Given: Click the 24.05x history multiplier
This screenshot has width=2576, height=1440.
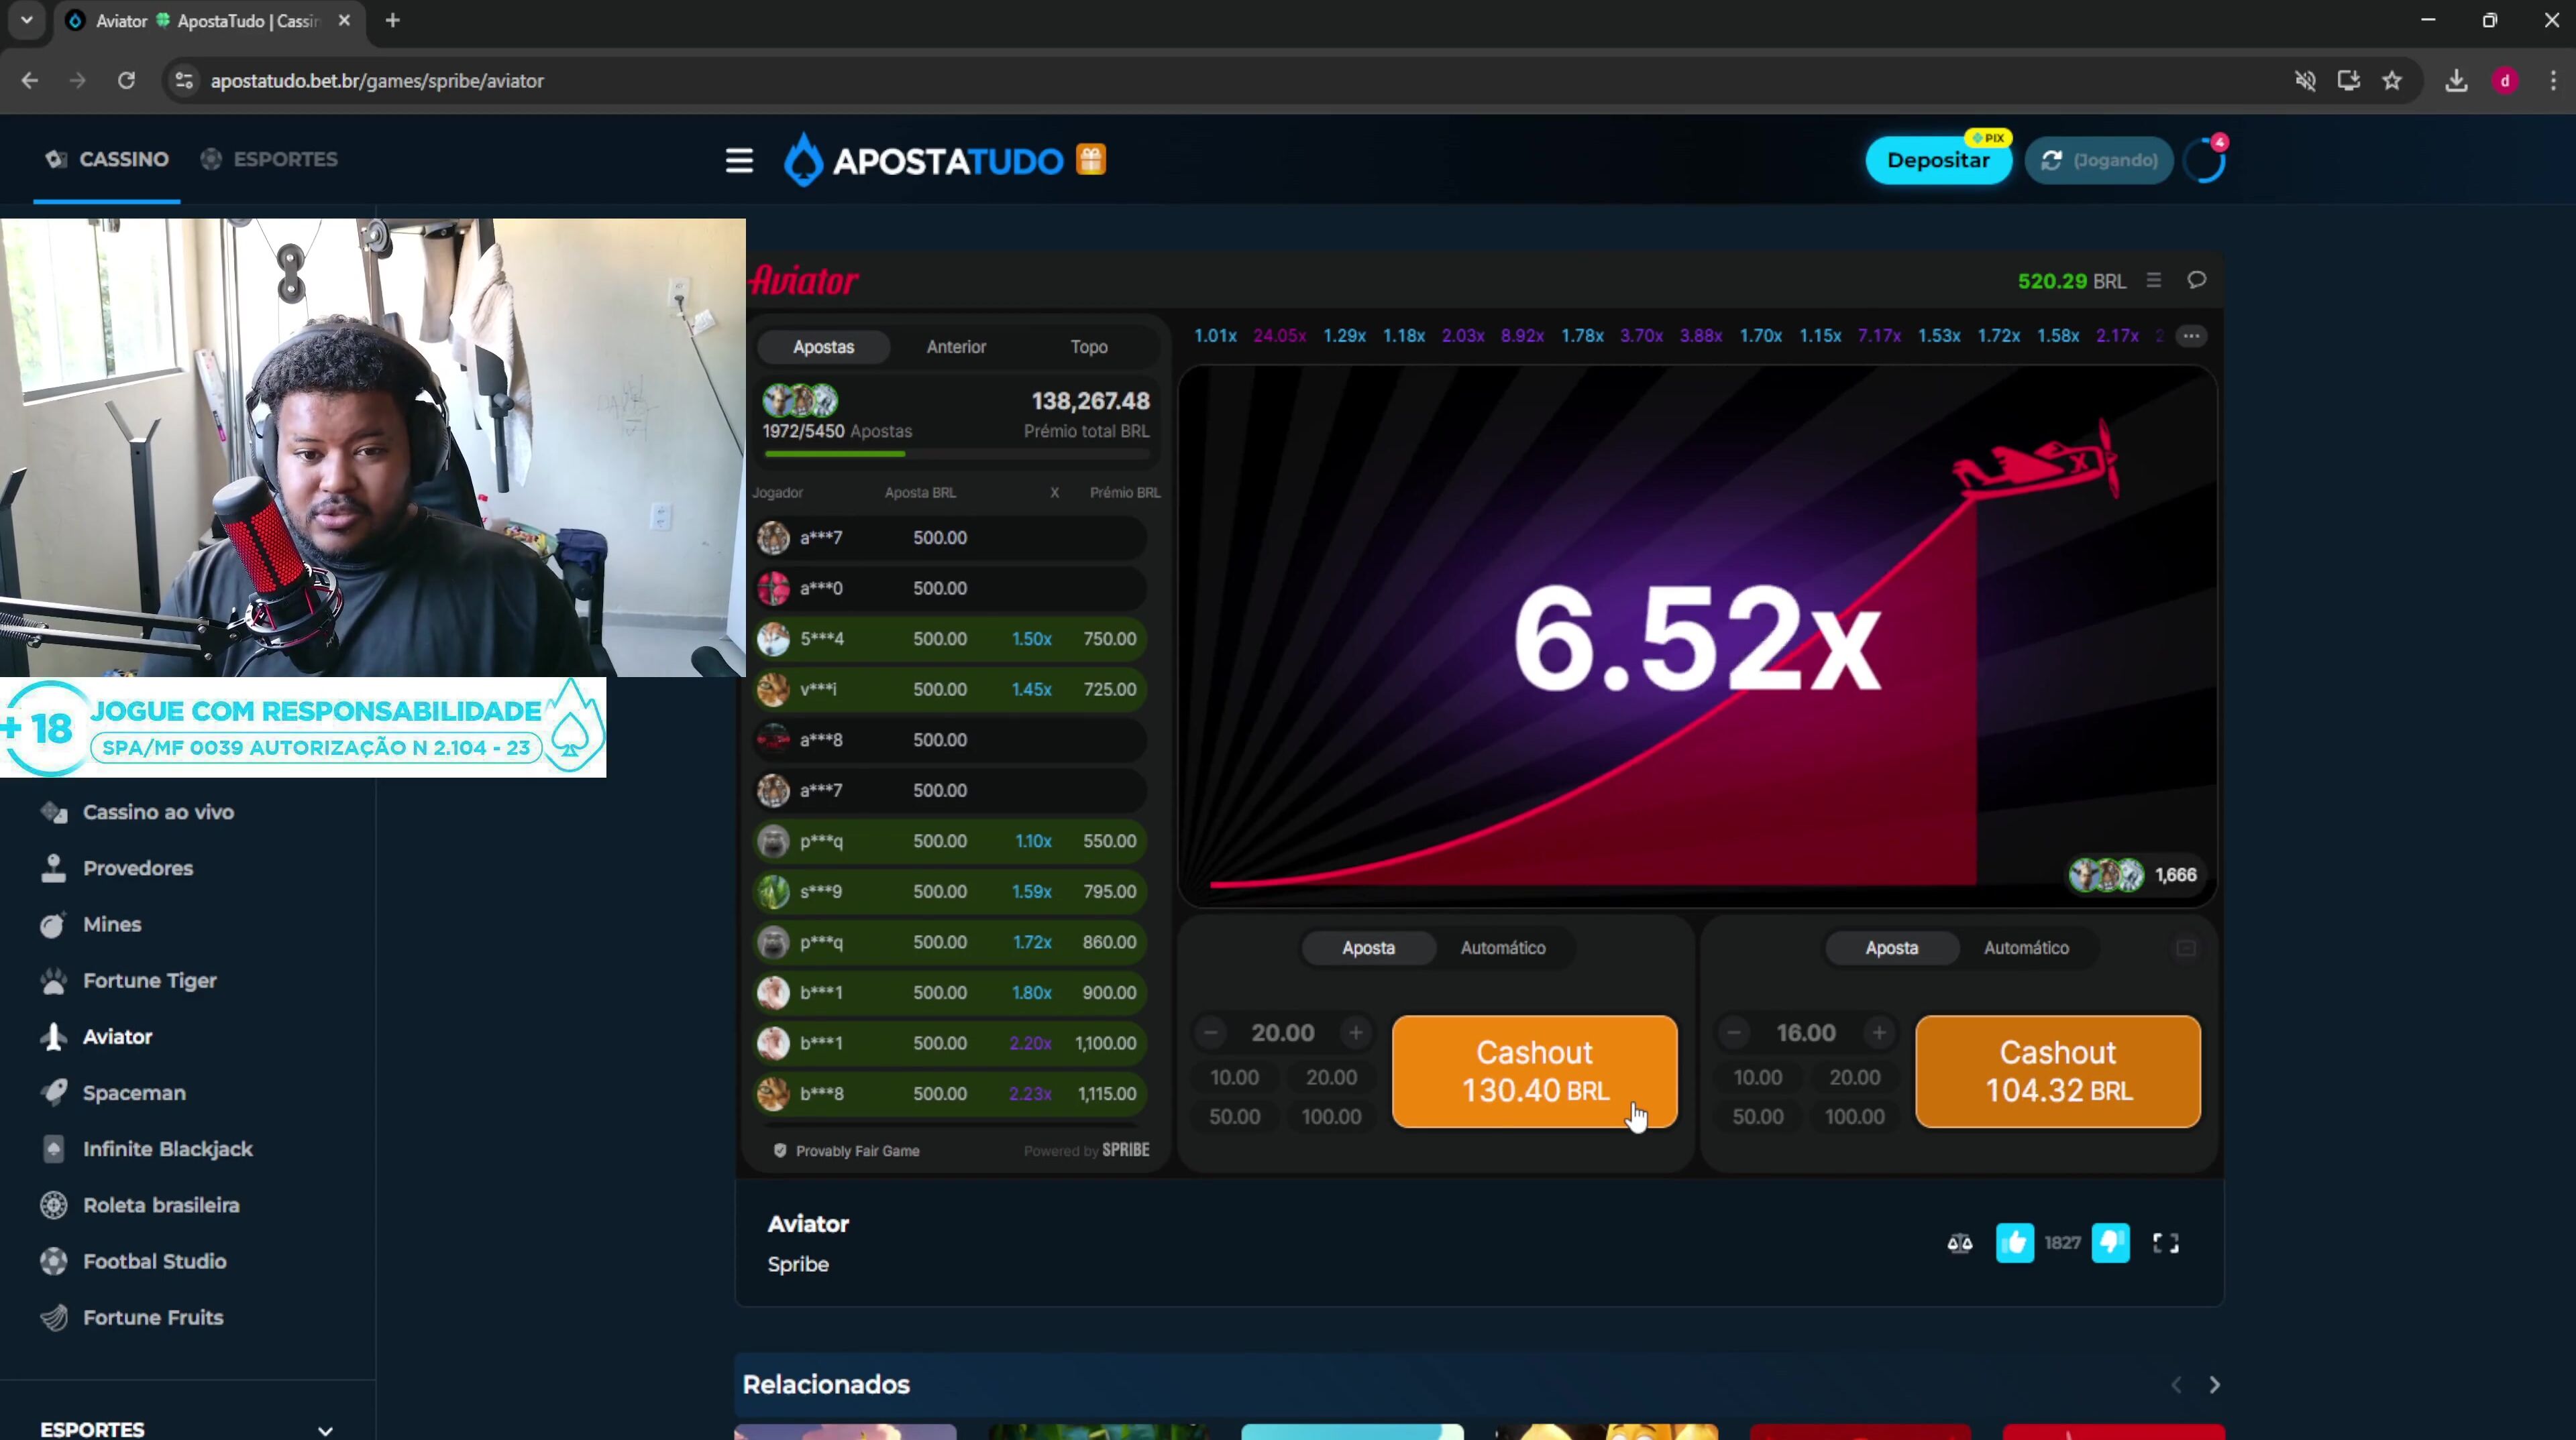Looking at the screenshot, I should coord(1279,336).
